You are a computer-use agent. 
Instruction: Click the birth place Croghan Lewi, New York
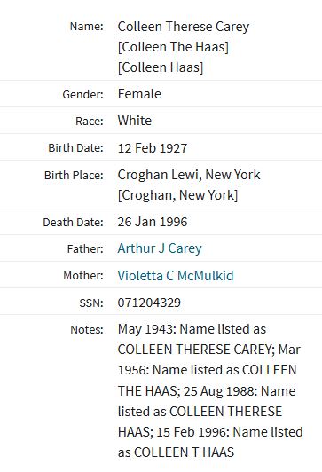[x=189, y=175]
